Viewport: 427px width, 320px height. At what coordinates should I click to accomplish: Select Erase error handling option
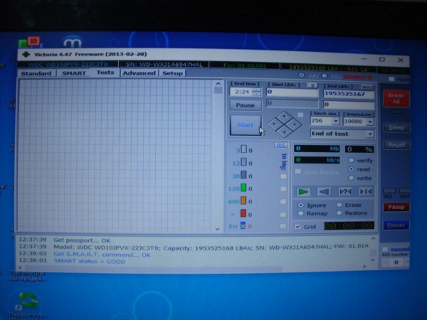point(339,205)
